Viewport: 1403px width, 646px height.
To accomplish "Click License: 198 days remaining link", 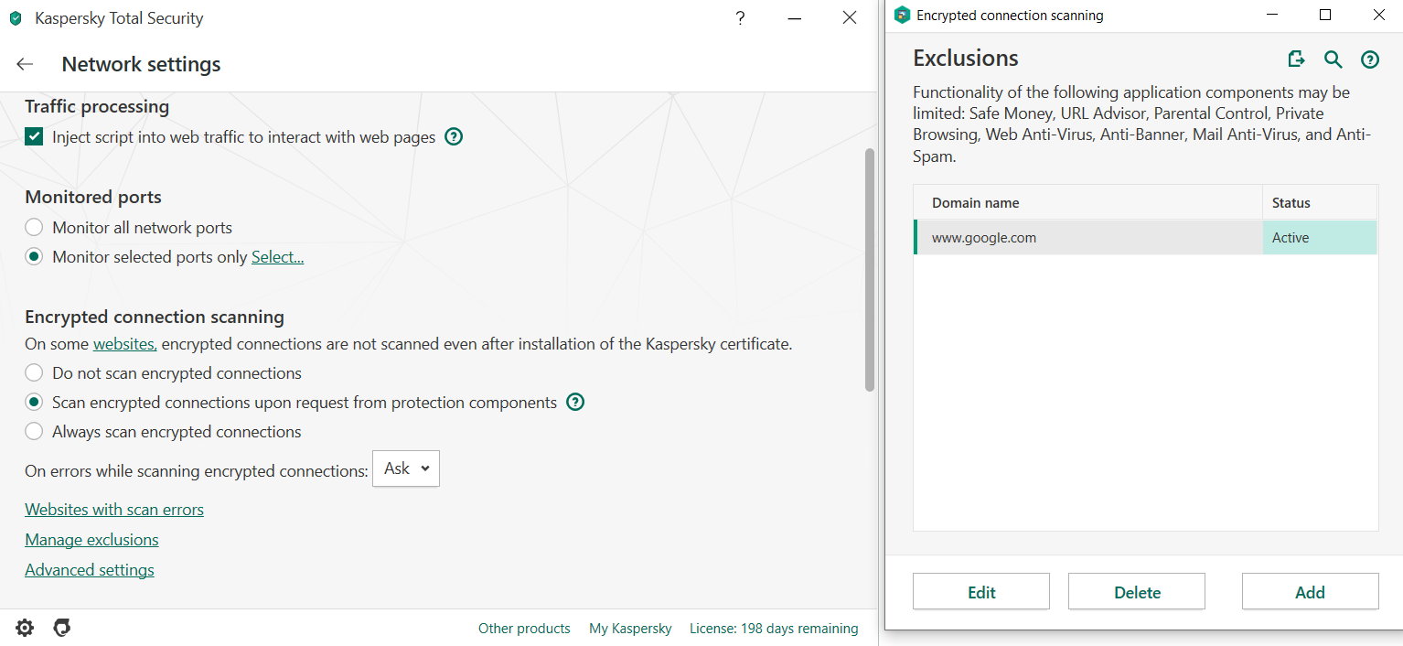I will tap(774, 629).
